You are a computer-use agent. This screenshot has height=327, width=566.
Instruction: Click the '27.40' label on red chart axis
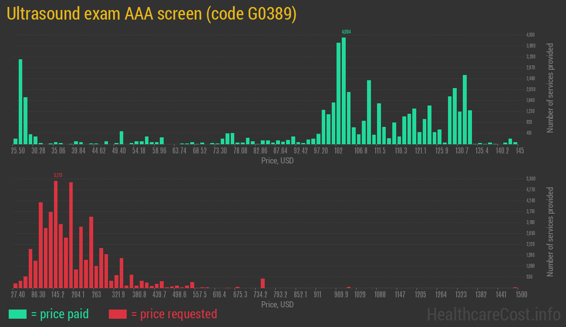coord(19,294)
